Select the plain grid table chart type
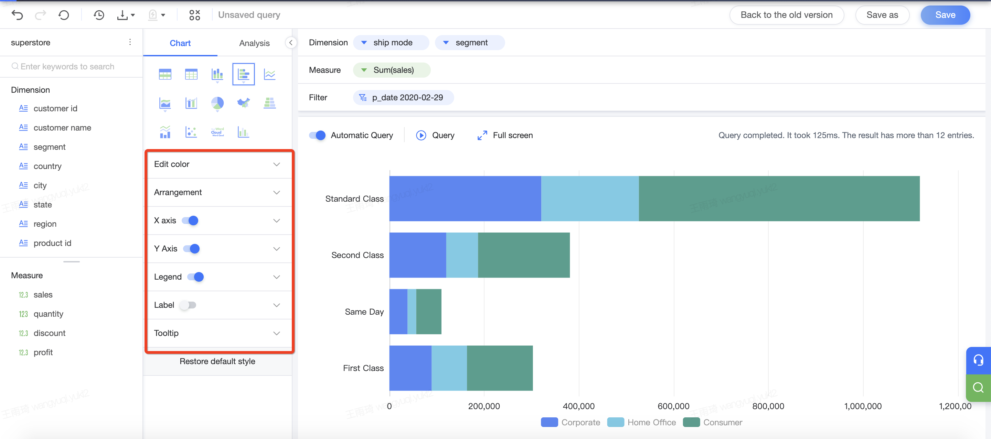The width and height of the screenshot is (991, 439). tap(191, 74)
